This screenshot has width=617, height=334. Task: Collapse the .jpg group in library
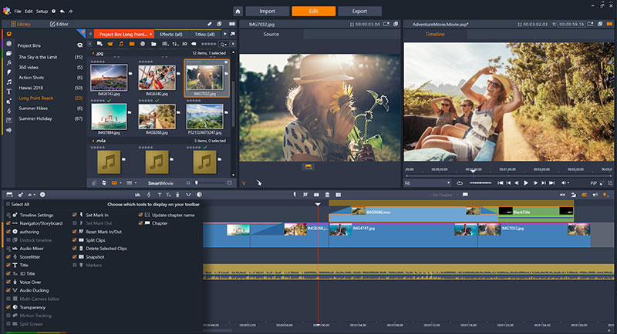[x=92, y=54]
